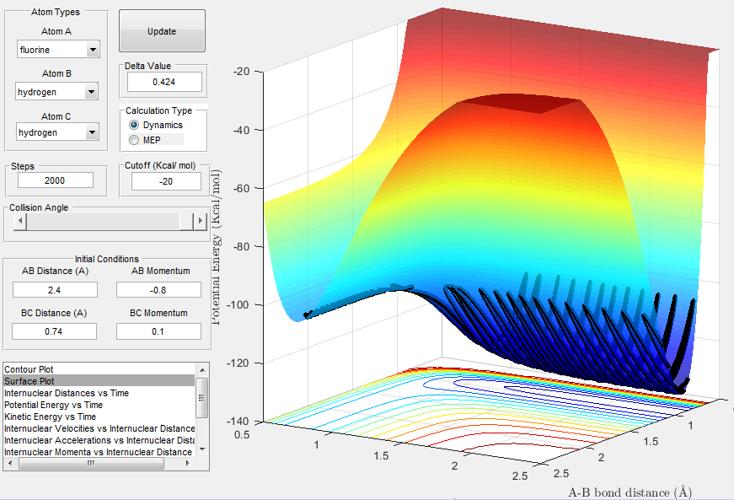Viewport: 734px width, 500px height.
Task: Click the plot list horizontal scroll-right arrow
Action: (x=188, y=465)
